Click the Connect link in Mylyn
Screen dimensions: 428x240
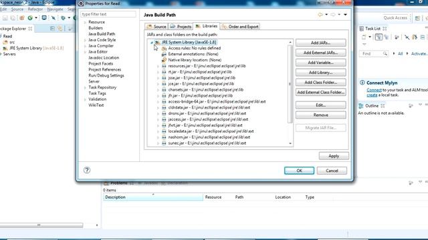[374, 90]
